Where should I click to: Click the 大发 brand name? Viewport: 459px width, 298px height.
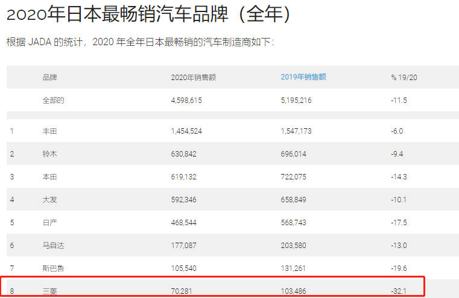(49, 199)
